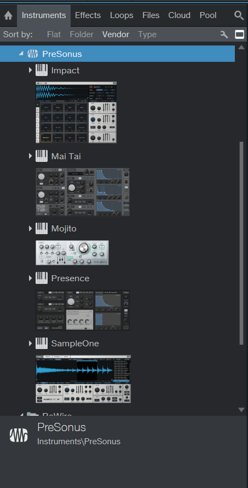Select the Mojito synth thumbnail
This screenshot has width=248, height=488.
point(72,253)
